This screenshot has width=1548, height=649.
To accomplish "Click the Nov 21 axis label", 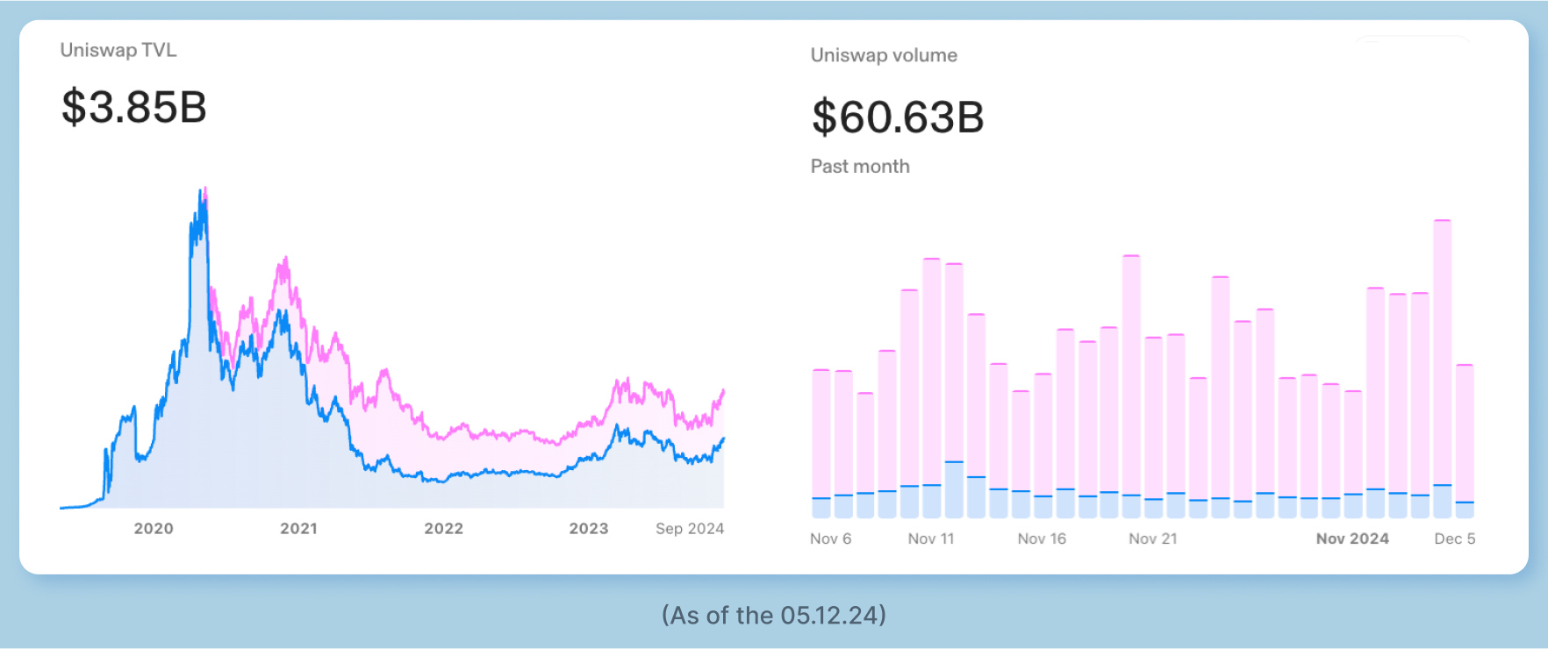I will tap(1153, 538).
